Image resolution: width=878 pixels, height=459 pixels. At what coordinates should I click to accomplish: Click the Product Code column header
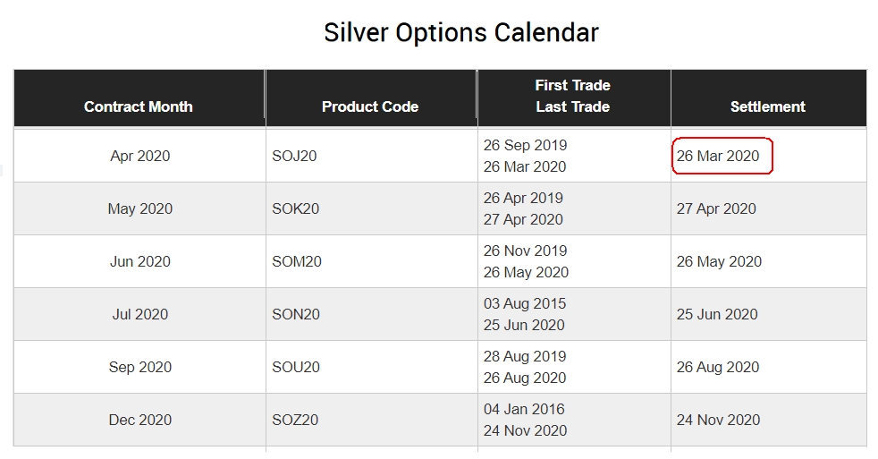[x=370, y=106]
